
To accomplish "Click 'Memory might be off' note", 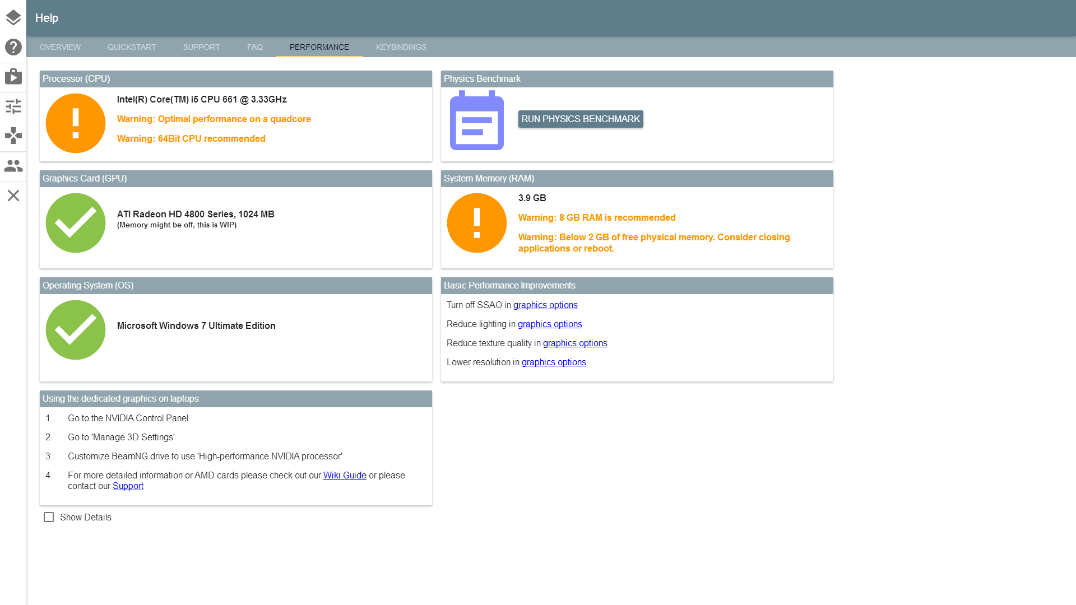I will [x=177, y=225].
